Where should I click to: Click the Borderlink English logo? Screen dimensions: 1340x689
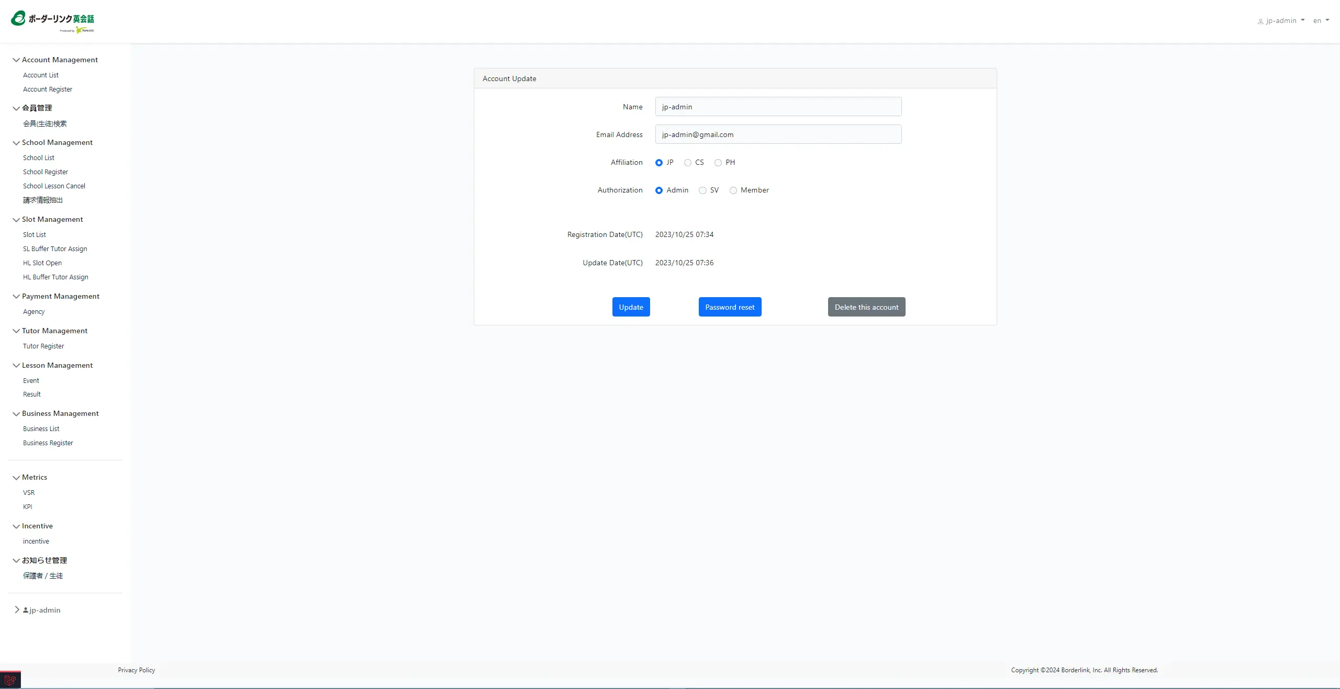point(52,21)
